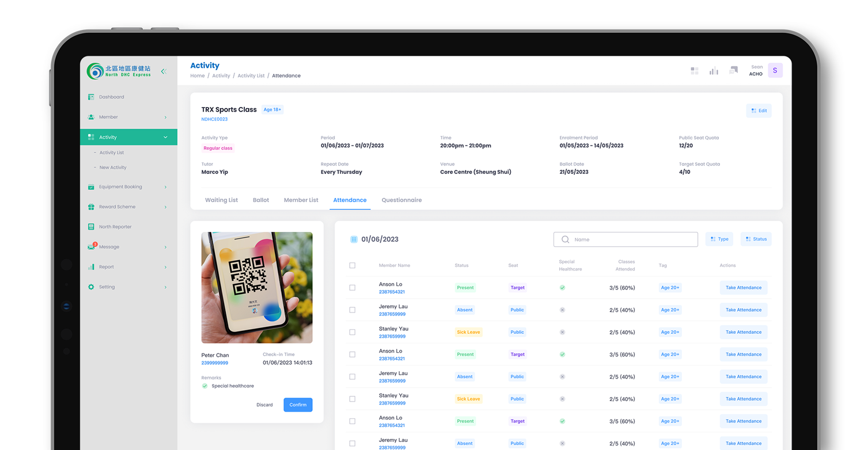Click the Edit button for the TRX Sports Class
The image size is (864, 450).
(x=759, y=110)
